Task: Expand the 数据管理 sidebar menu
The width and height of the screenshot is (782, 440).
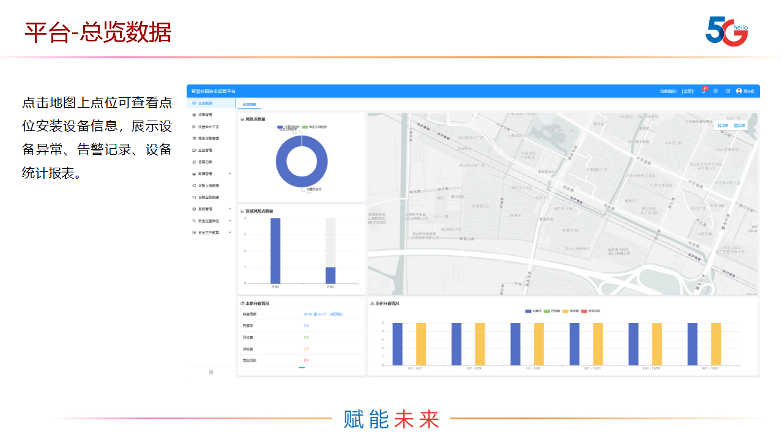Action: pos(230,174)
